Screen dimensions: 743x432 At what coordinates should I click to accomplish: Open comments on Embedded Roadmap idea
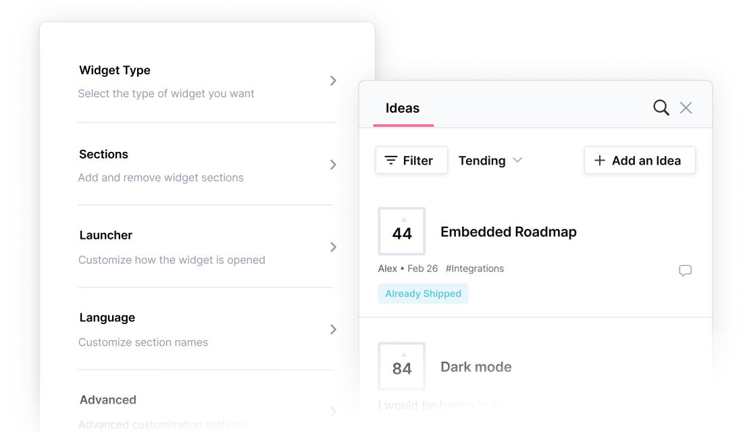click(x=685, y=271)
